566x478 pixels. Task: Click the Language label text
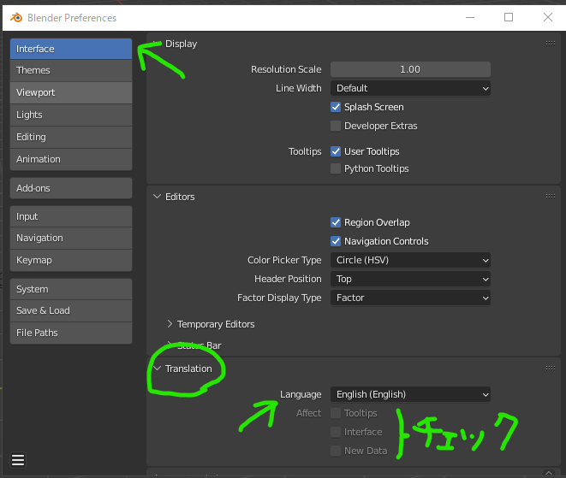click(301, 394)
